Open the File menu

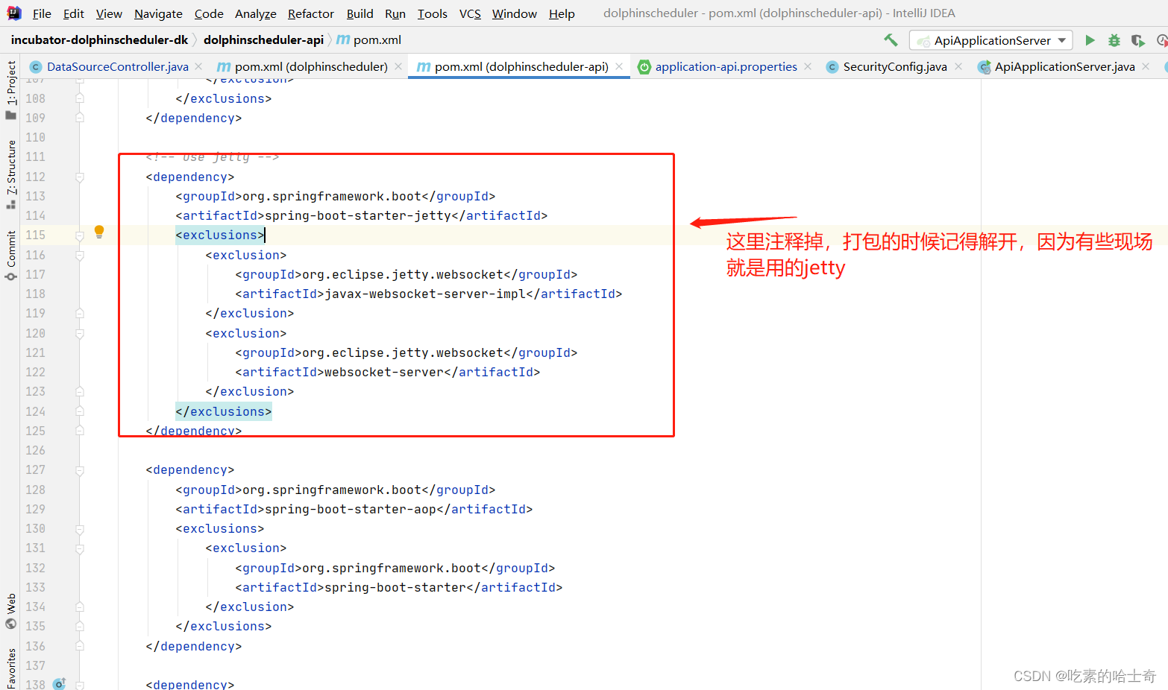click(x=42, y=13)
